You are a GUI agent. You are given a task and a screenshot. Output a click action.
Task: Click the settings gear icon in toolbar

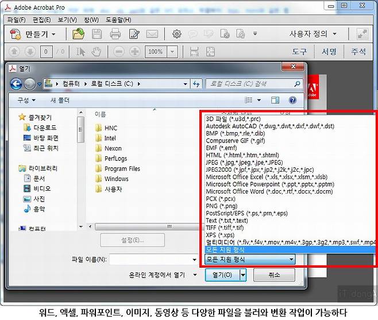click(x=177, y=34)
